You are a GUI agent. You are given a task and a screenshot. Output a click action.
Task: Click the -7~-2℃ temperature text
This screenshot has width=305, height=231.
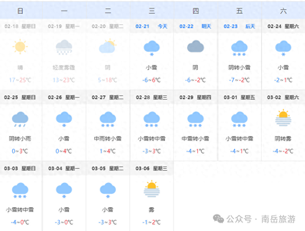tap(239, 80)
